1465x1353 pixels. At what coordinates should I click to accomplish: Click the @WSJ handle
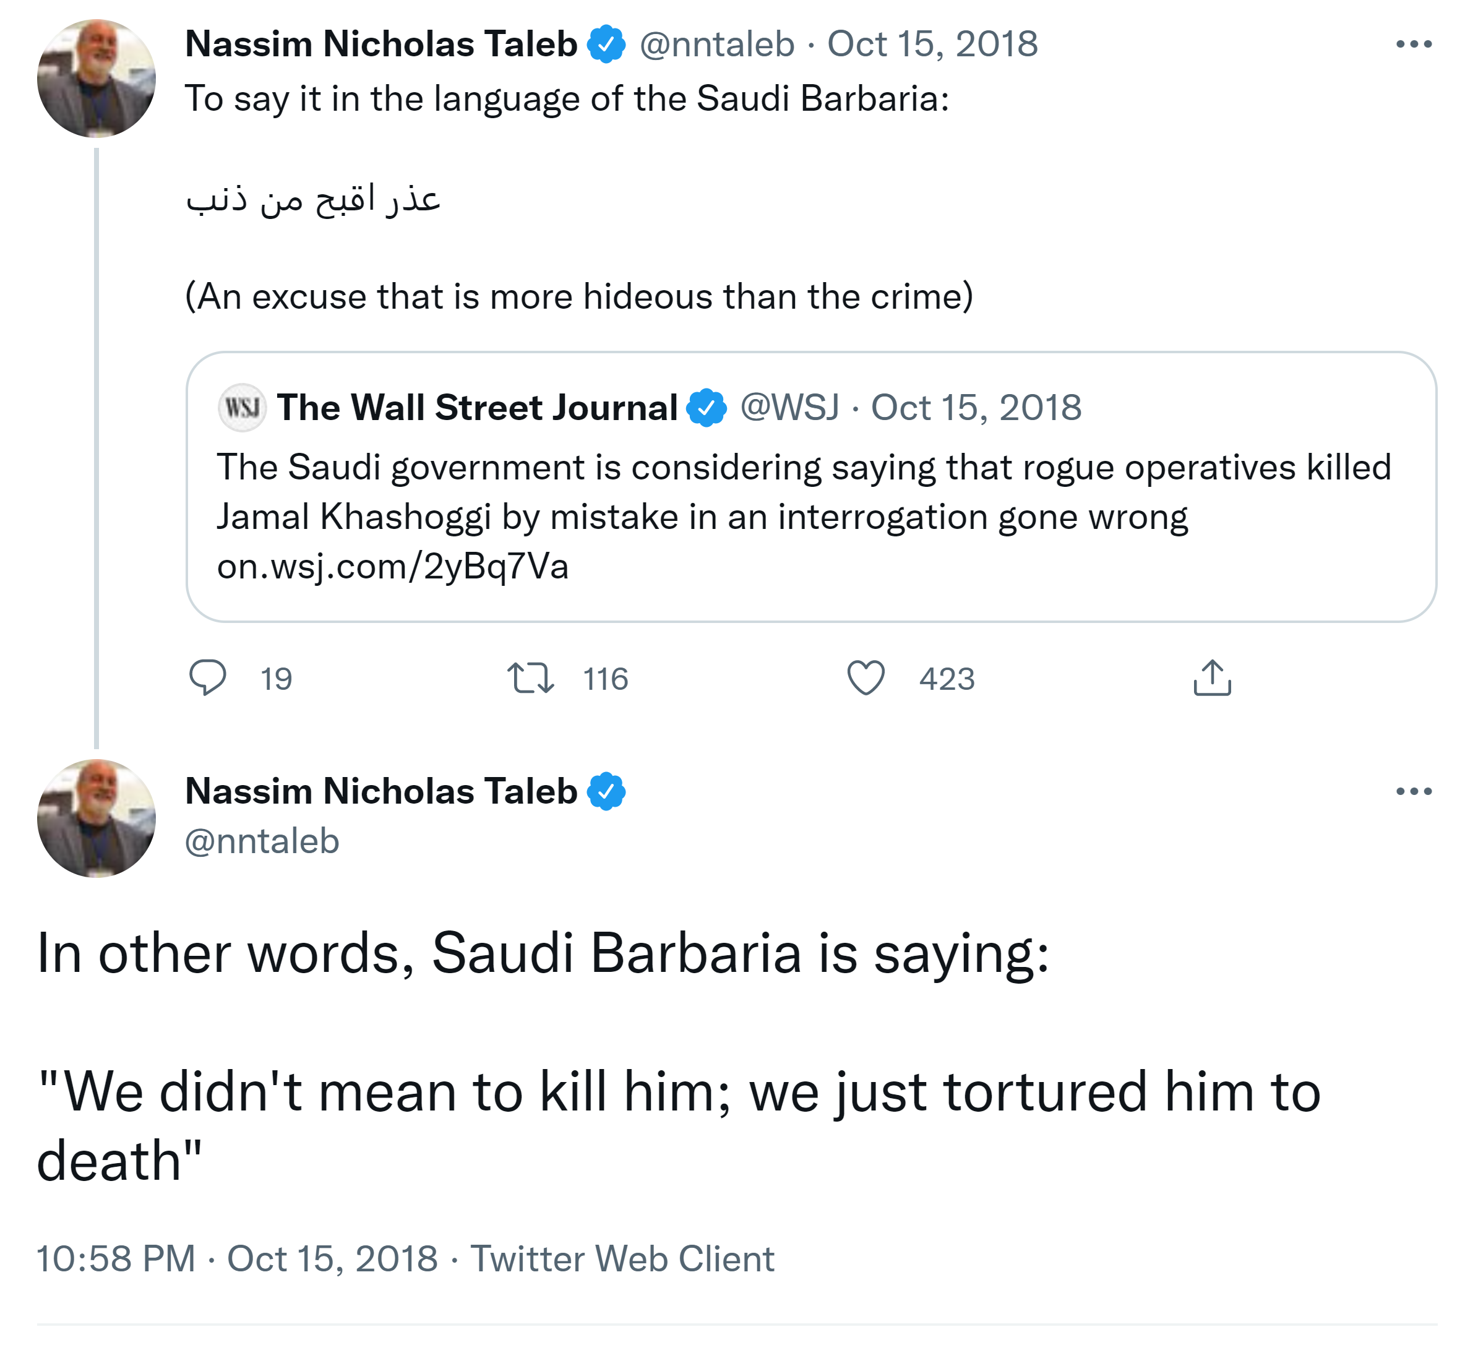pyautogui.click(x=789, y=407)
